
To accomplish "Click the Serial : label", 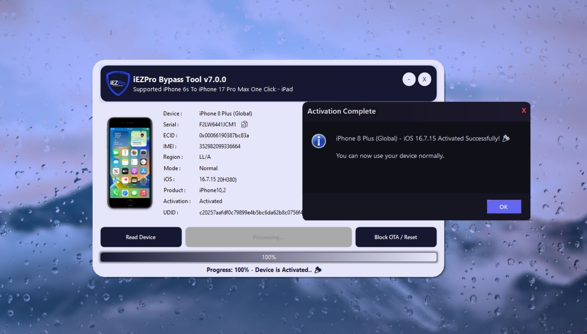I will tap(171, 124).
